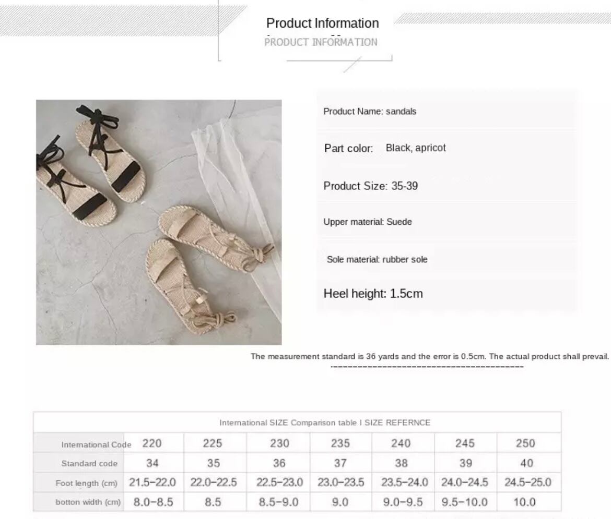Screen dimensions: 611x519
Task: Click 'Sole material: rubber sole' line
Action: (x=377, y=259)
